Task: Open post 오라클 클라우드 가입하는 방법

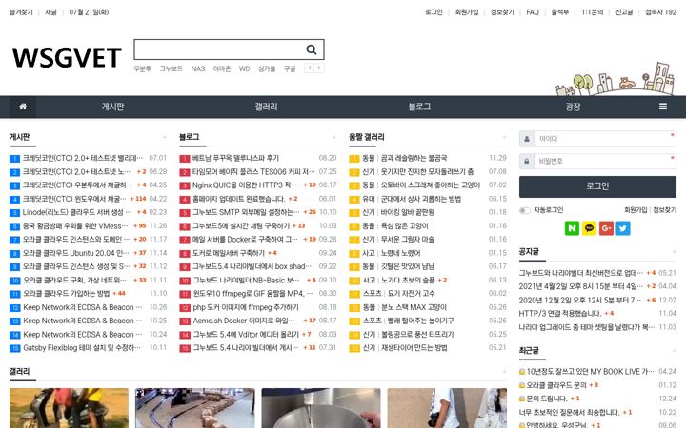Action: tap(66, 294)
